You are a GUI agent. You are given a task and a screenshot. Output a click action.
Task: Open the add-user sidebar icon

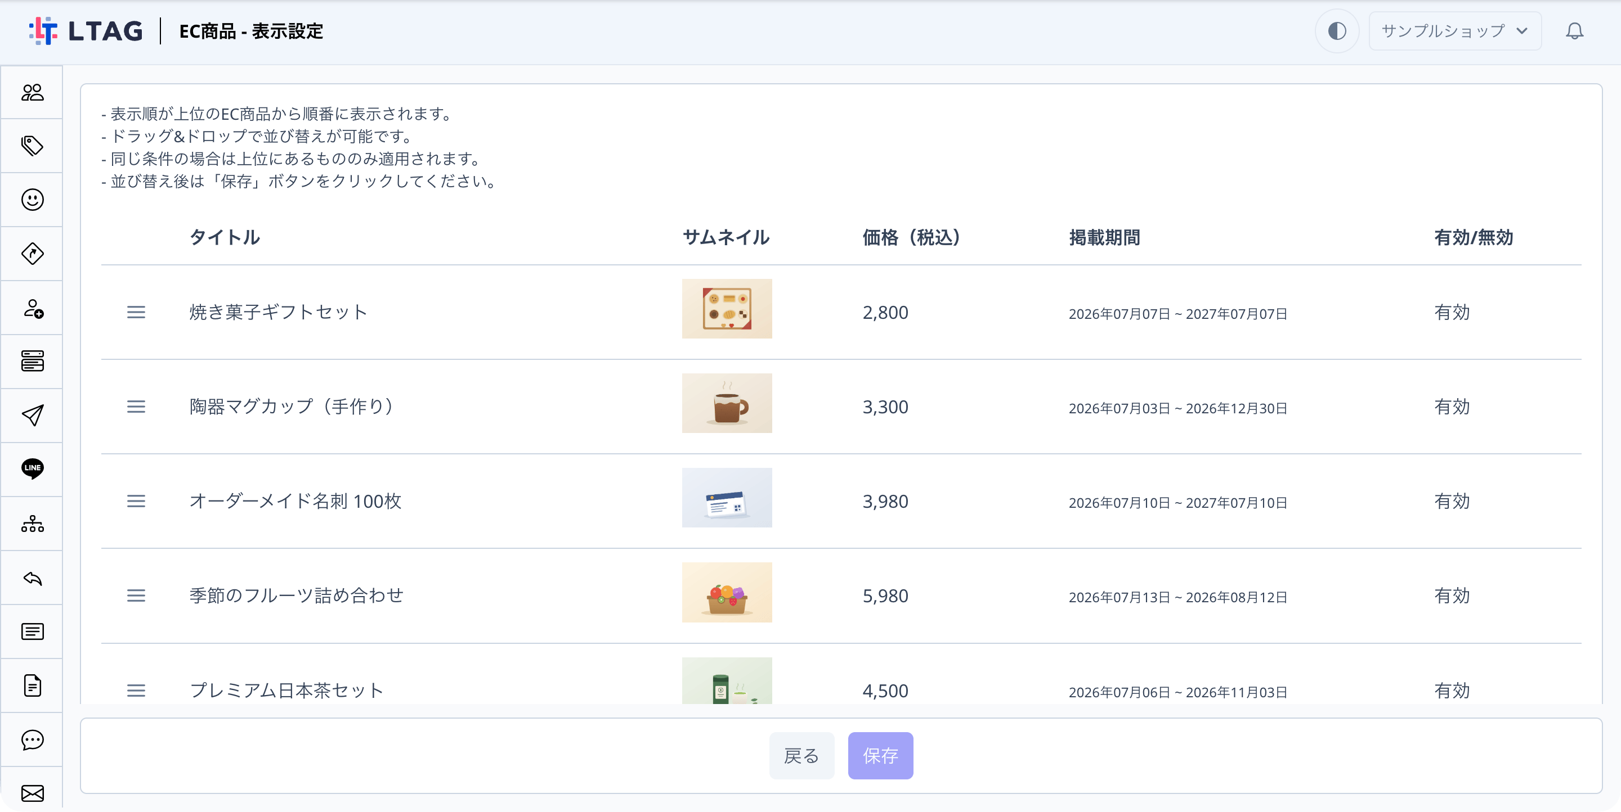32,308
